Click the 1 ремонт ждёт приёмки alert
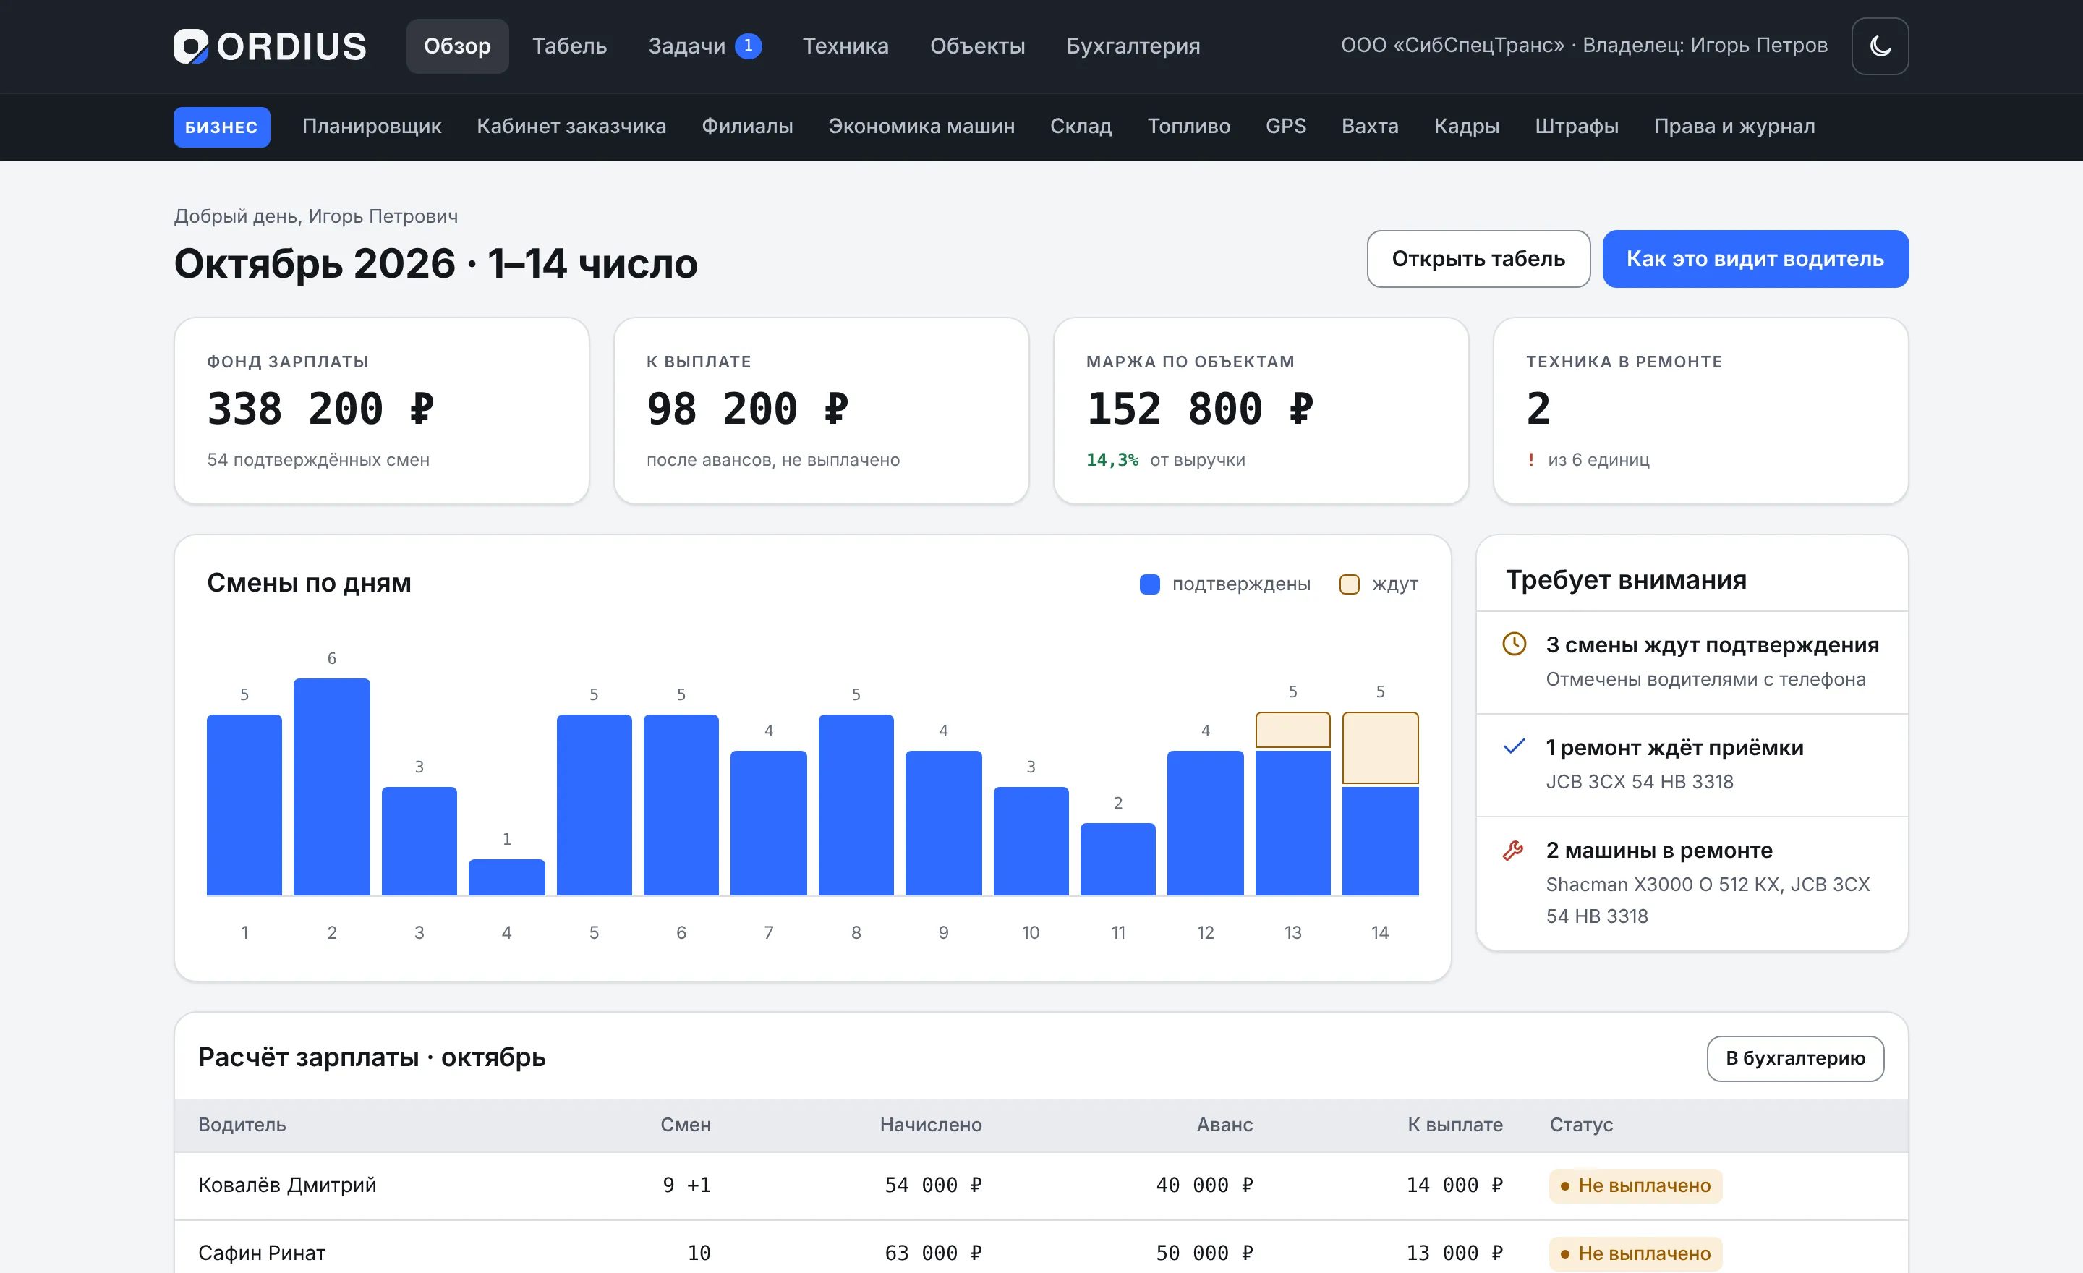2083x1273 pixels. pyautogui.click(x=1692, y=764)
